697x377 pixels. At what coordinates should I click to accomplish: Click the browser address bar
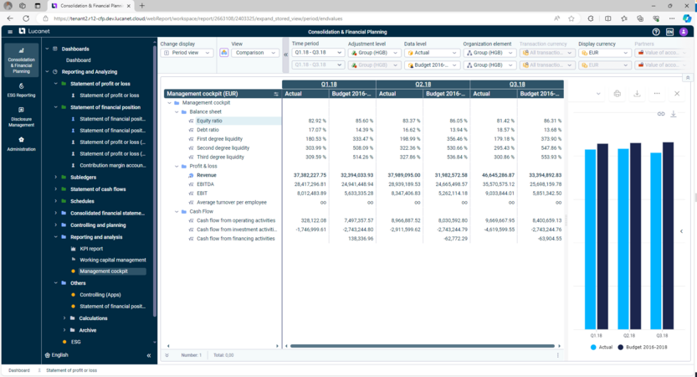[x=294, y=18]
